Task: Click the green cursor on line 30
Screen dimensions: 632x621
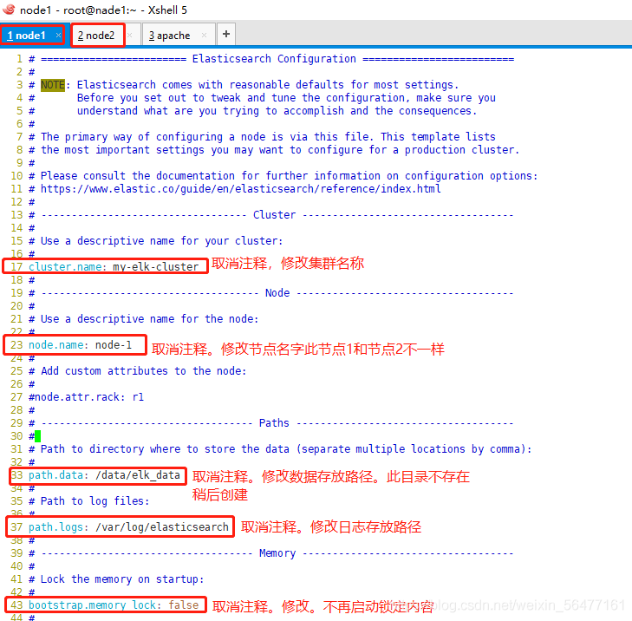Action: coord(37,436)
